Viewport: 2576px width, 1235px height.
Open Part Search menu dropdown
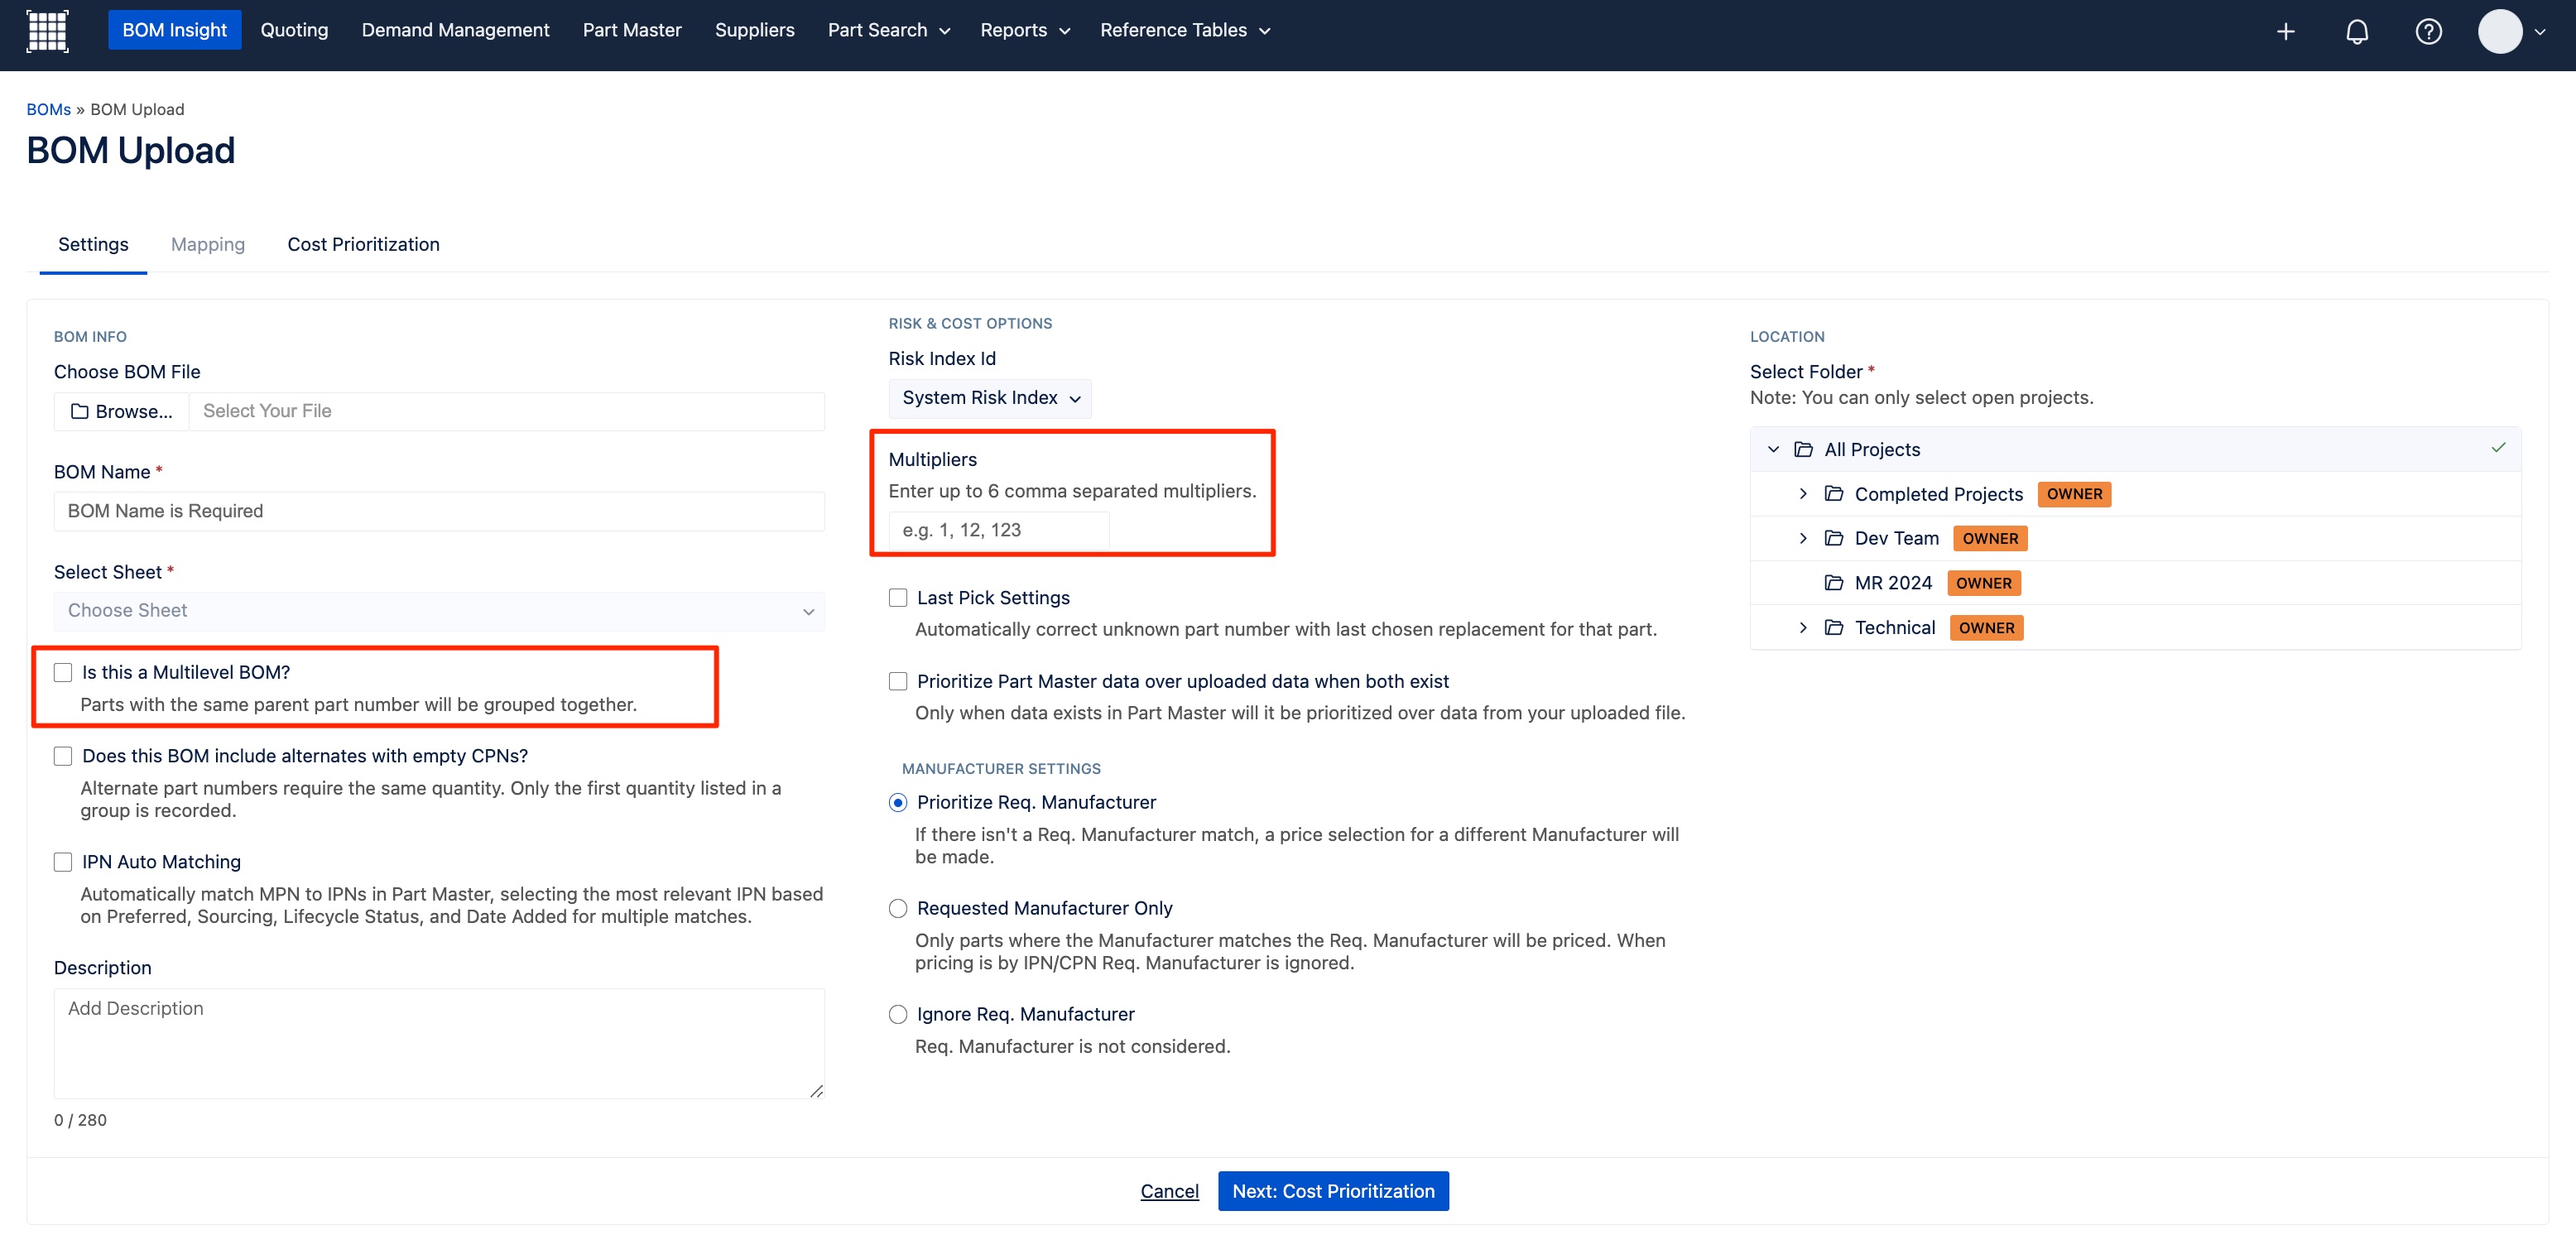pos(889,30)
